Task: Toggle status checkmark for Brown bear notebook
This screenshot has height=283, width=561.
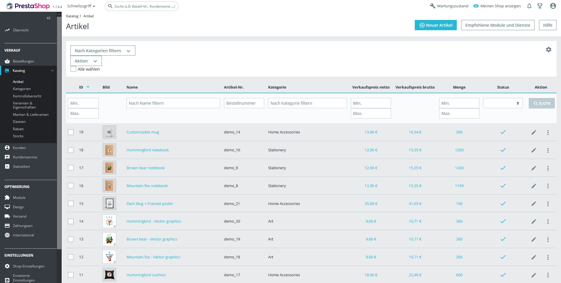Action: (503, 168)
